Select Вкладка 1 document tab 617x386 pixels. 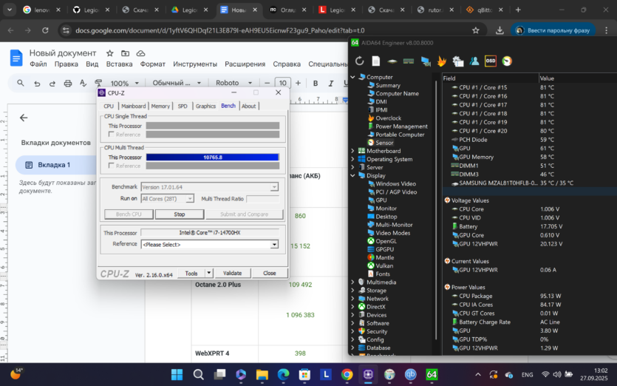click(55, 165)
